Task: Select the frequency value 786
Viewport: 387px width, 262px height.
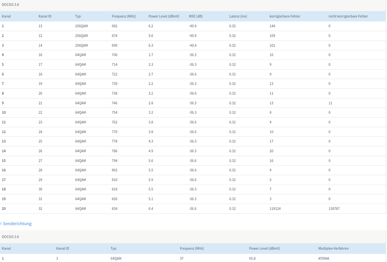Action: click(x=115, y=151)
